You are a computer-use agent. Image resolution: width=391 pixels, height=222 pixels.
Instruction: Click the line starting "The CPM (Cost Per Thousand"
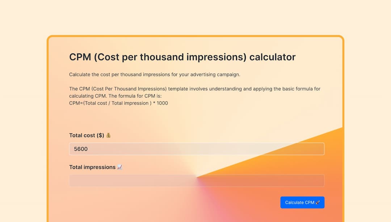[x=194, y=89]
